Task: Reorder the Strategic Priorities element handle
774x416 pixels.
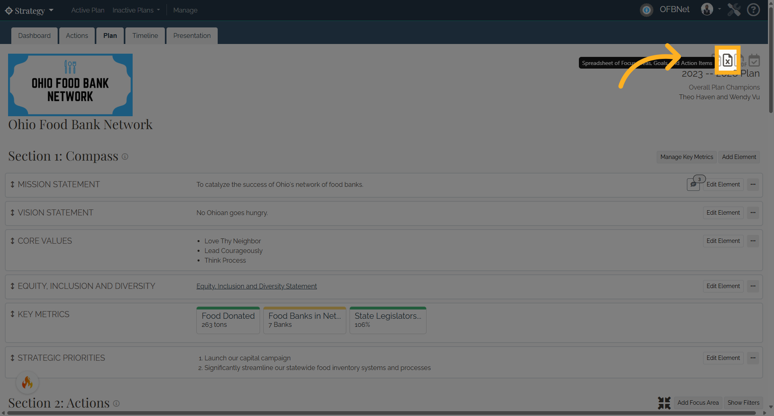Action: click(x=12, y=358)
